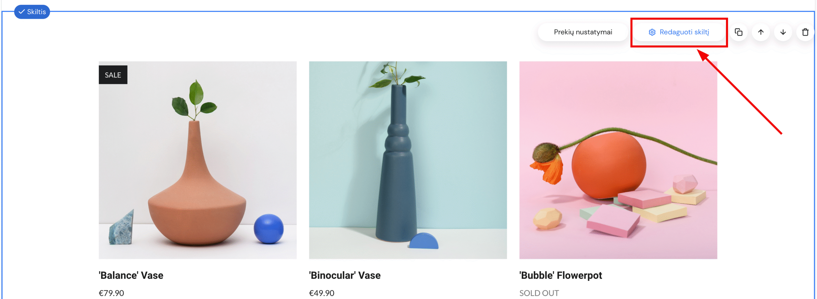The height and width of the screenshot is (299, 817).
Task: Click the €49.90 price text
Action: 322,293
